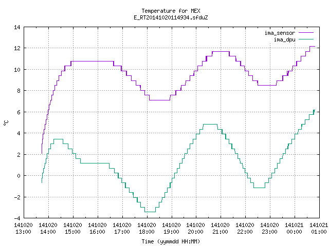329x246 pixels.
Task: Click the ima_dpu trough plateau near 22:30
Action: 259,188
